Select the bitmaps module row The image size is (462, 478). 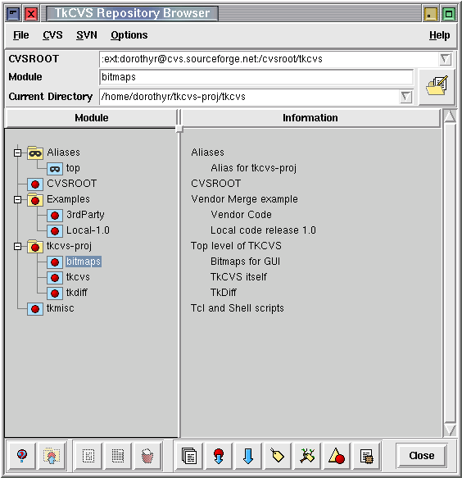(84, 262)
